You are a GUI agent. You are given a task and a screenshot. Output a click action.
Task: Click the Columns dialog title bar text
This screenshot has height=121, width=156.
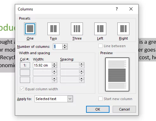pyautogui.click(x=25, y=9)
